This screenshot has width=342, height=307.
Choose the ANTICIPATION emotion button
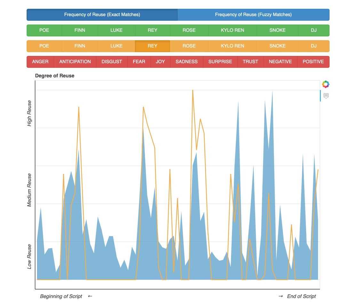(x=75, y=62)
